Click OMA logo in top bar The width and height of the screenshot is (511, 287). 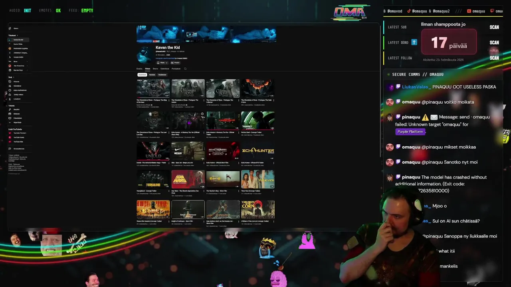[350, 12]
